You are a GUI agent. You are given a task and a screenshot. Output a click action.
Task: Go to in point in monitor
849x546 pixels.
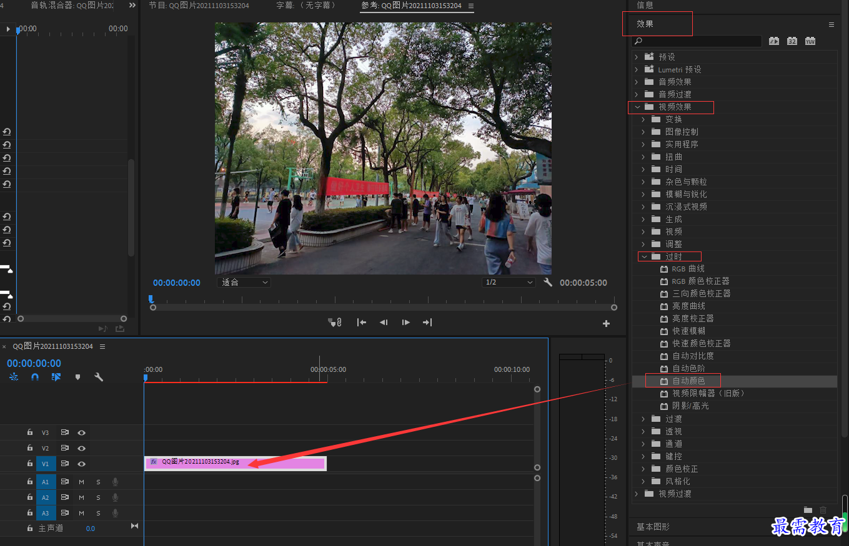pos(361,323)
